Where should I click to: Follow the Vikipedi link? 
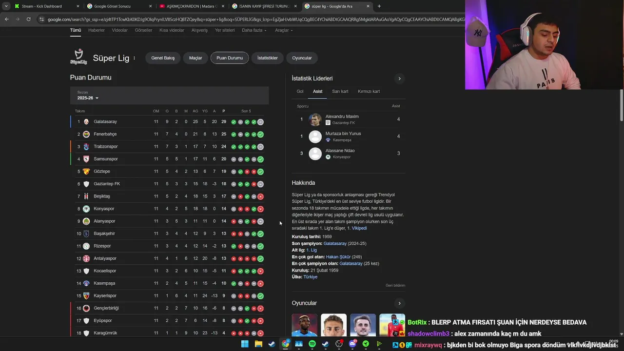pos(359,228)
